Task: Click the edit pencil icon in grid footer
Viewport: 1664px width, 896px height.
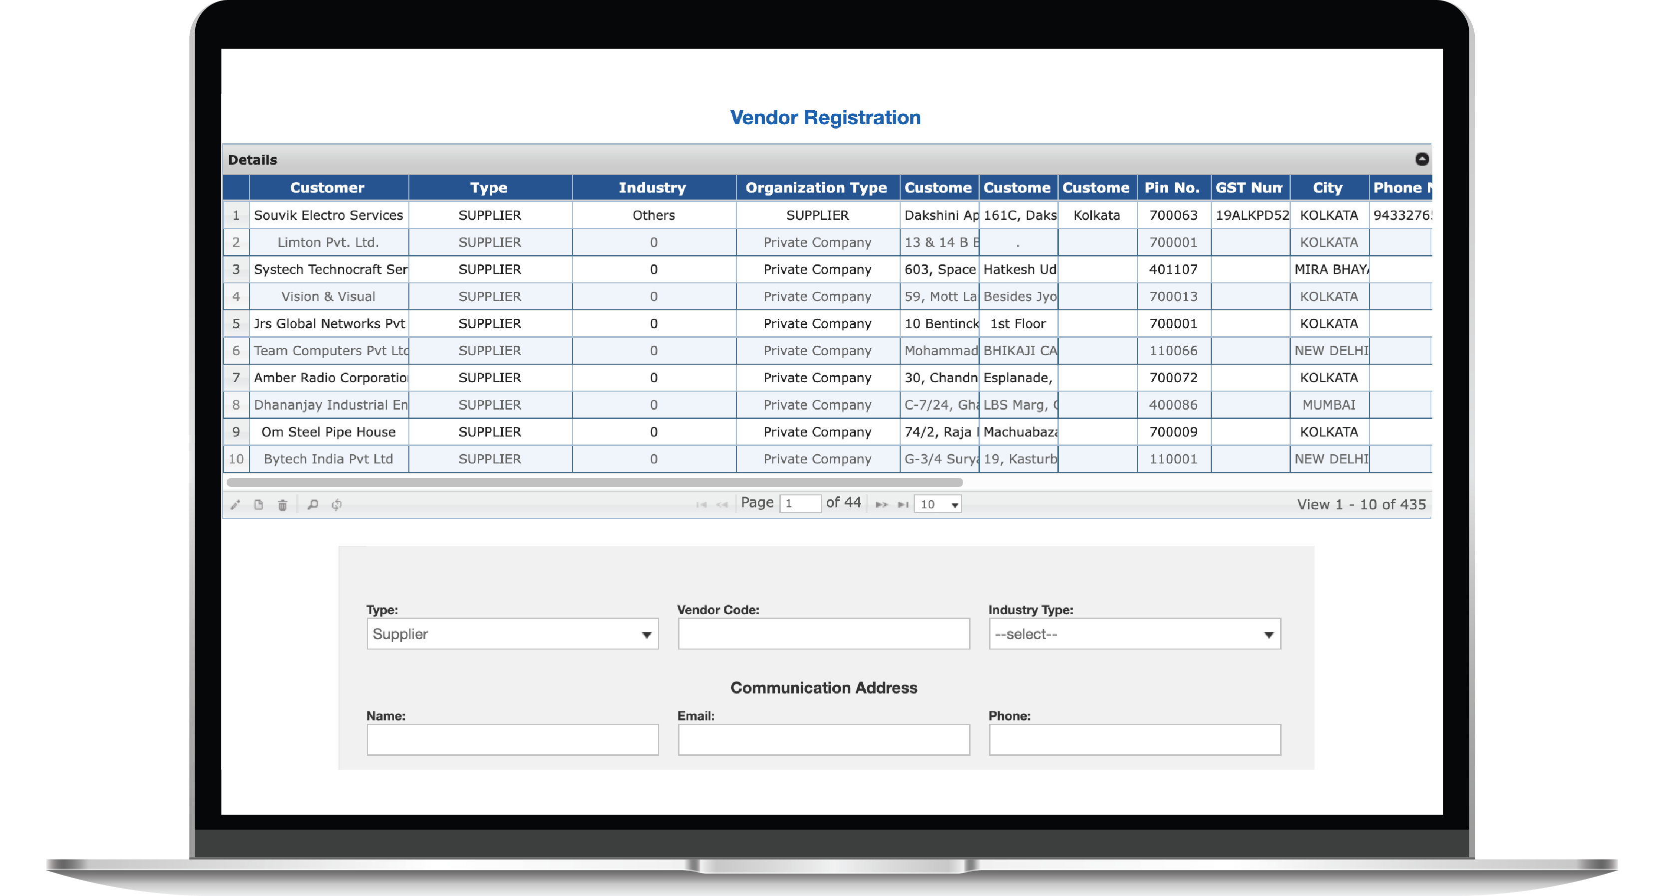Action: [x=235, y=505]
